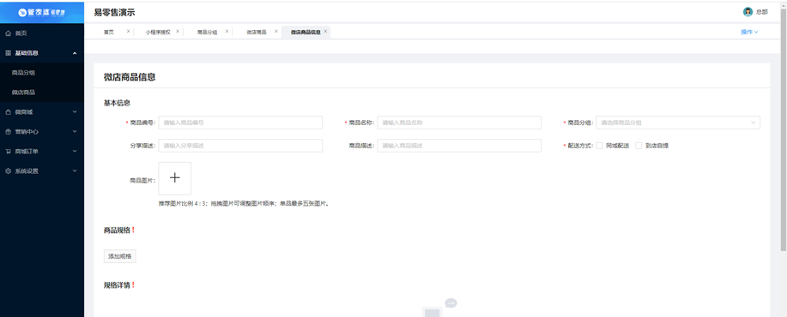Click the chat bubble icon in the empty placeholder
787x317 pixels.
pos(451,303)
